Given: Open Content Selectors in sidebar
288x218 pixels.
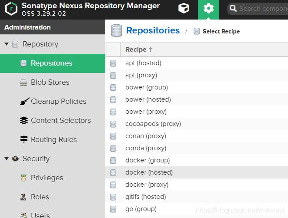Looking at the screenshot, I should coord(53,120).
